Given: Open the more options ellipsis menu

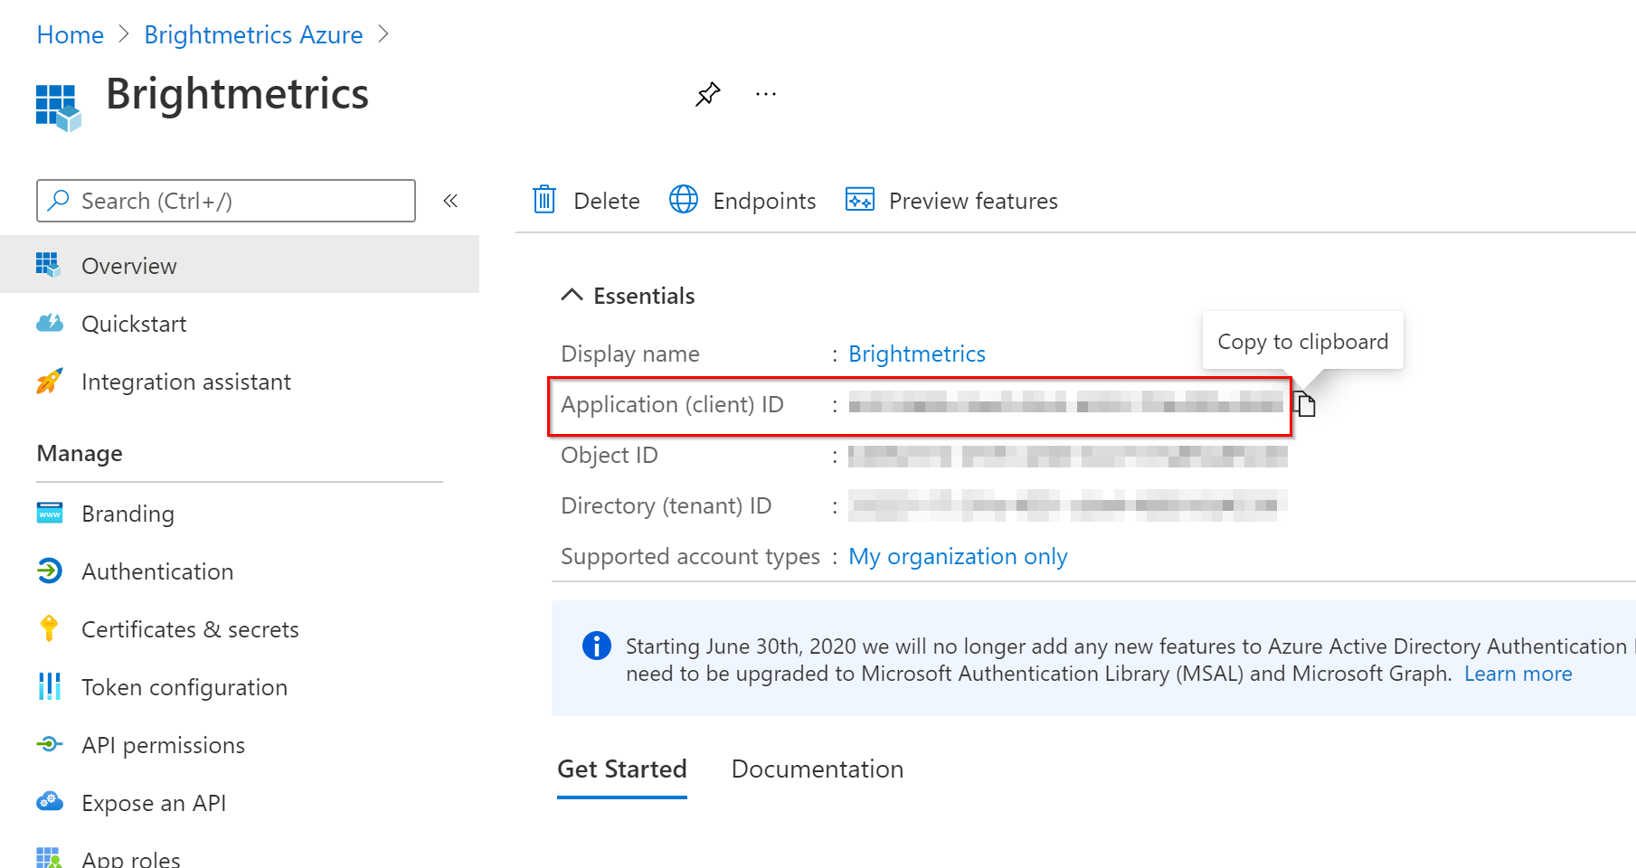Looking at the screenshot, I should 766,94.
